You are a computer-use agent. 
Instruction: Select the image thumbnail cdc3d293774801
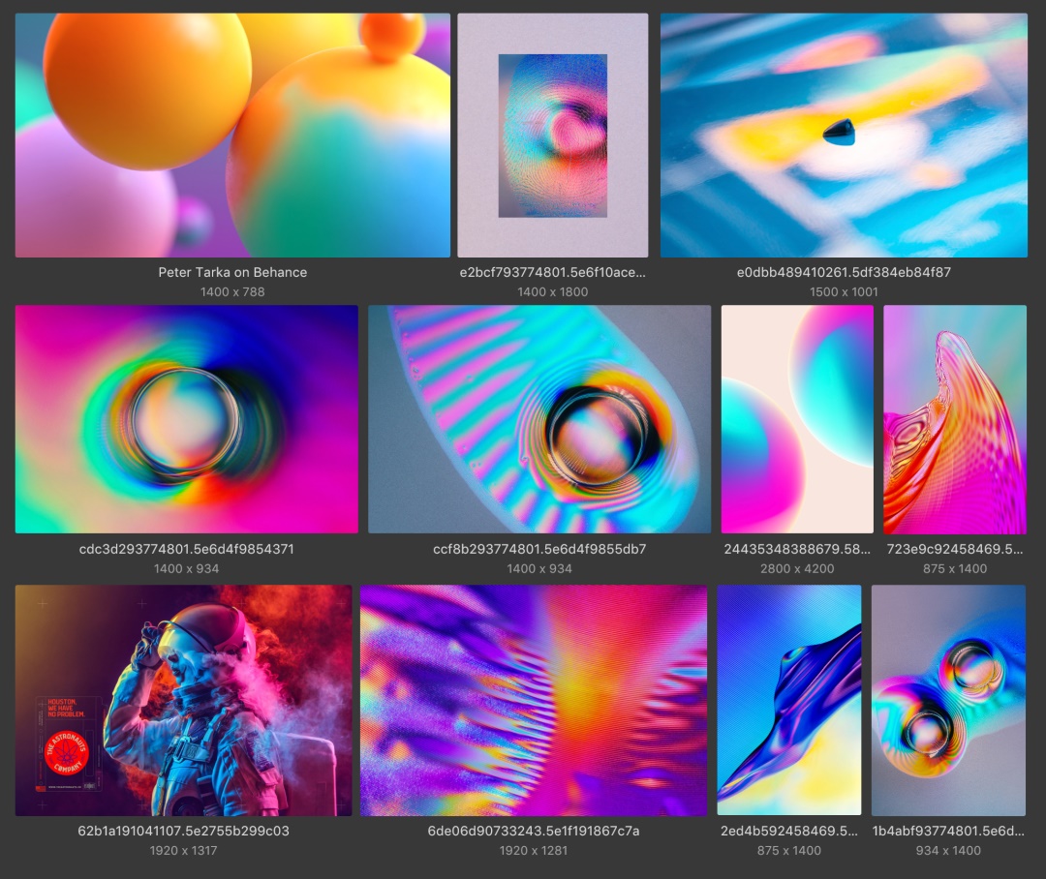[x=187, y=419]
